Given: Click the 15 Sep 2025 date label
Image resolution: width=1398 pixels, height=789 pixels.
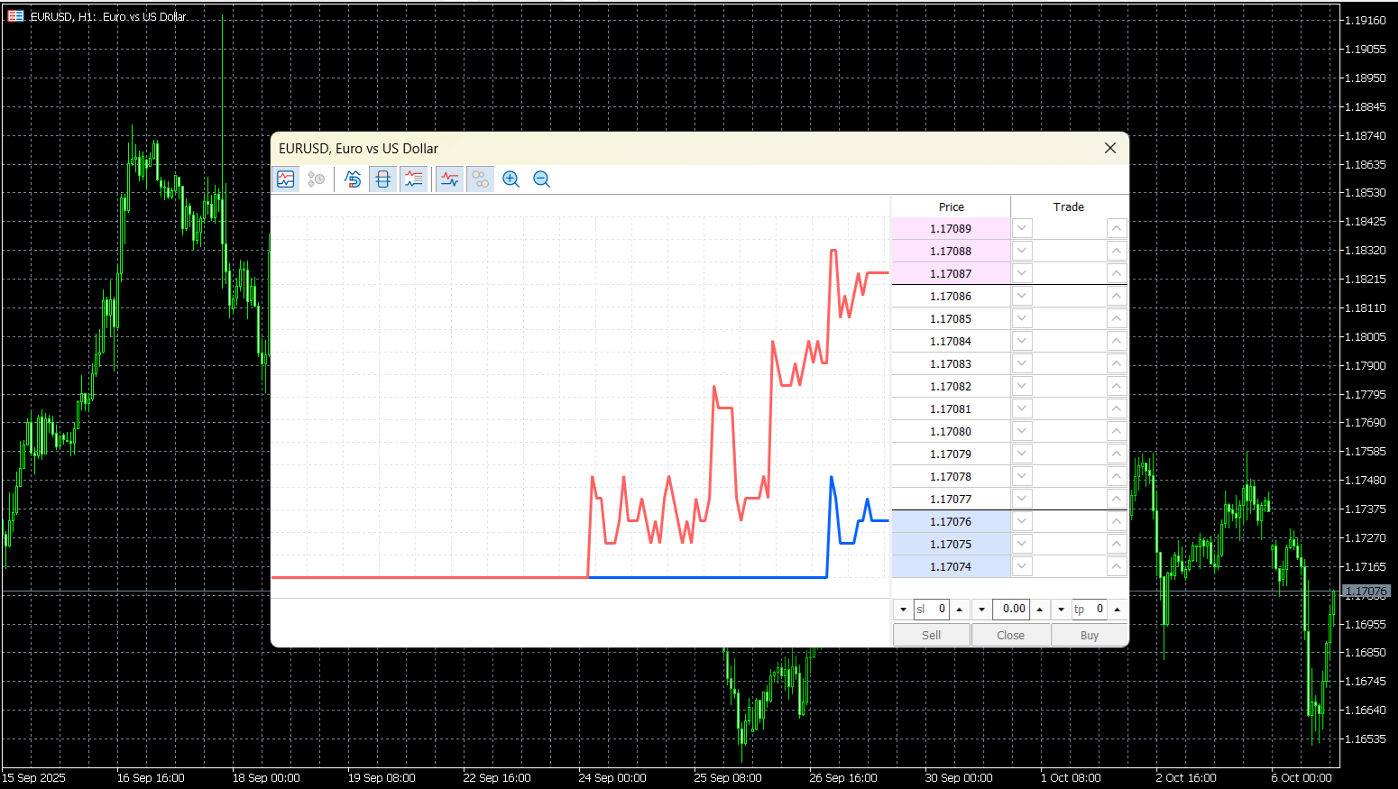Looking at the screenshot, I should click(x=33, y=777).
